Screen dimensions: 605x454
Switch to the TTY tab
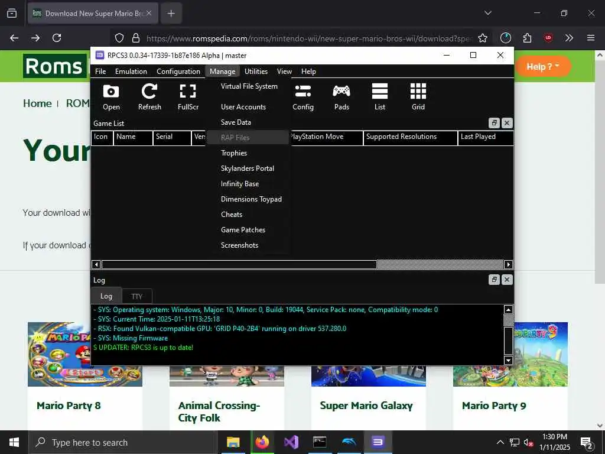[137, 297]
